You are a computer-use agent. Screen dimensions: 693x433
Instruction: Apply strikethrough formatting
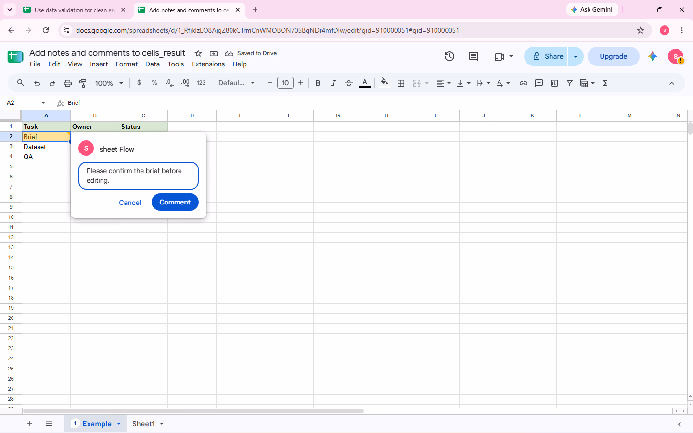pos(349,83)
